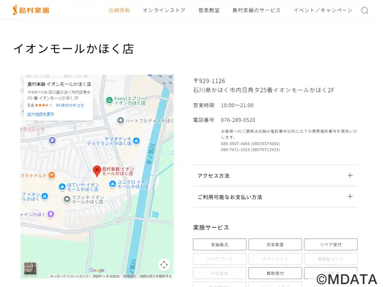Click the McDonald's (マクドナルド) map marker
Screen dimensions: 383x287
click(x=52, y=176)
